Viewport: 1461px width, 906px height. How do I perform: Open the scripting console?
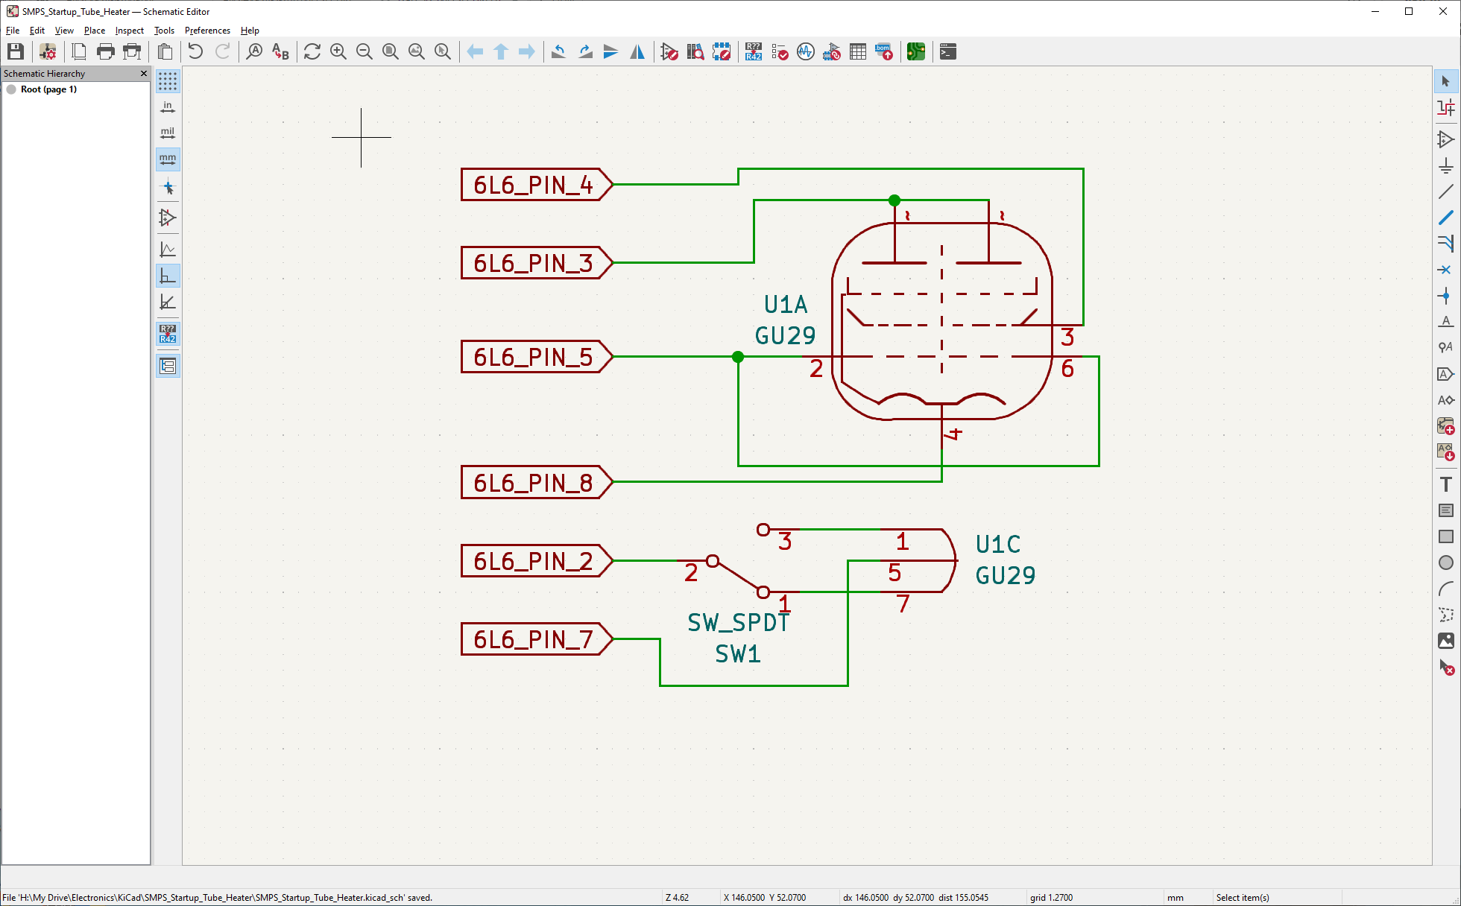point(948,51)
